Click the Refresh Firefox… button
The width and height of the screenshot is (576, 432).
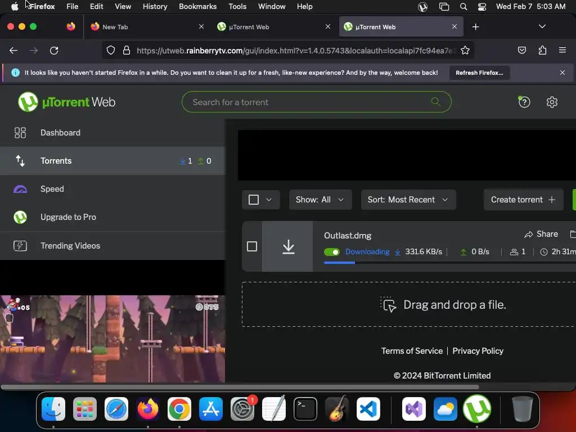[x=479, y=73]
